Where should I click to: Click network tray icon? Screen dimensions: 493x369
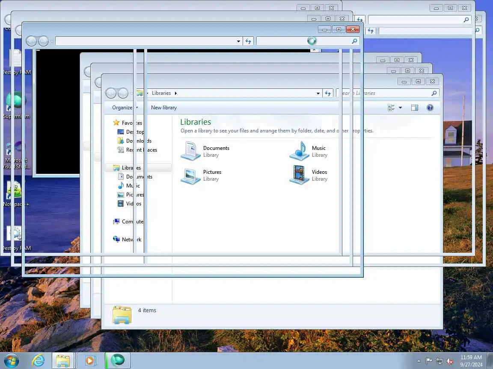(x=439, y=361)
